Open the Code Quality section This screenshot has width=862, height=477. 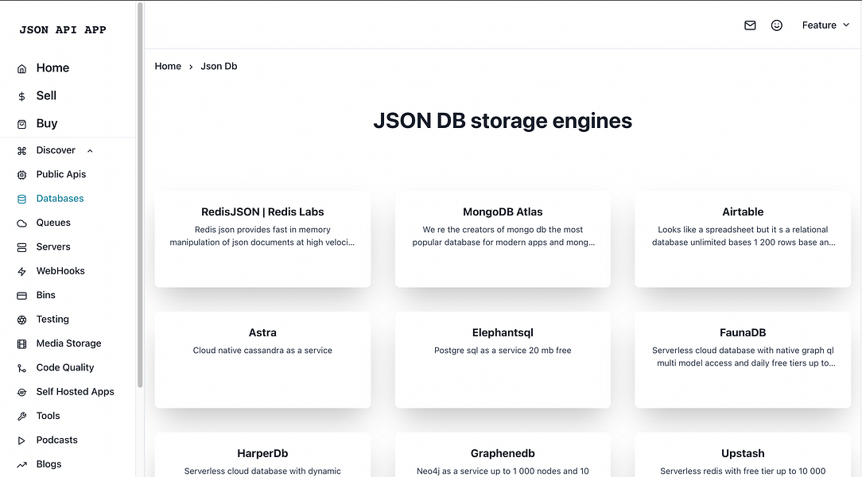(x=65, y=367)
